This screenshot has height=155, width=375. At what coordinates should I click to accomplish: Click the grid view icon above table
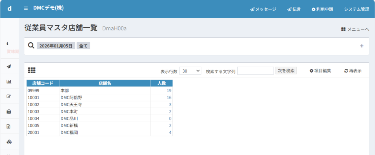pyautogui.click(x=31, y=70)
